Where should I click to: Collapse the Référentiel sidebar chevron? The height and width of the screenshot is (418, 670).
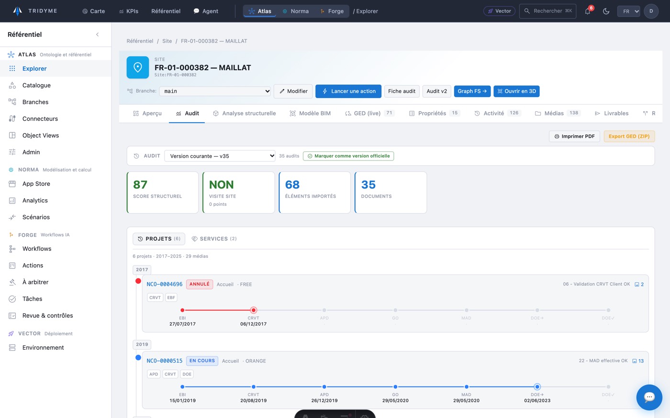pyautogui.click(x=97, y=34)
